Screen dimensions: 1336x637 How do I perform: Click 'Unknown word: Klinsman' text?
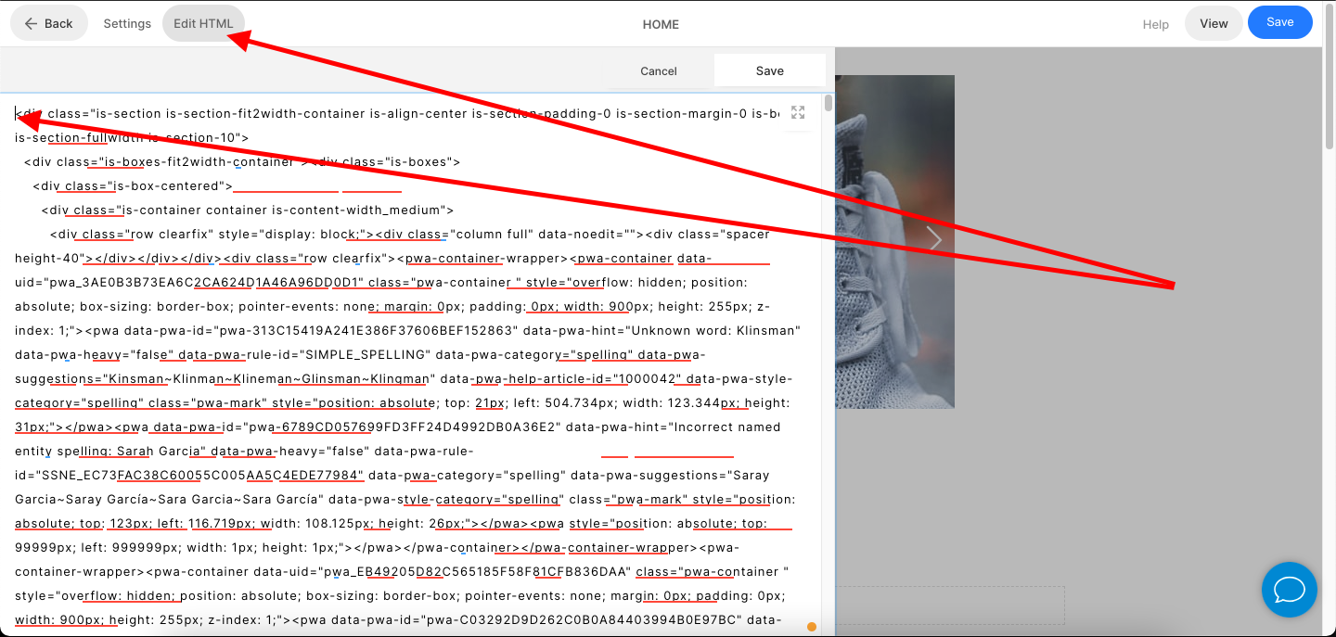tap(713, 331)
